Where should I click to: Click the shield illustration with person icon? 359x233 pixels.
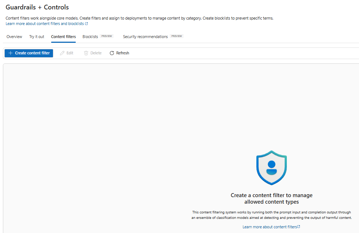272,167
